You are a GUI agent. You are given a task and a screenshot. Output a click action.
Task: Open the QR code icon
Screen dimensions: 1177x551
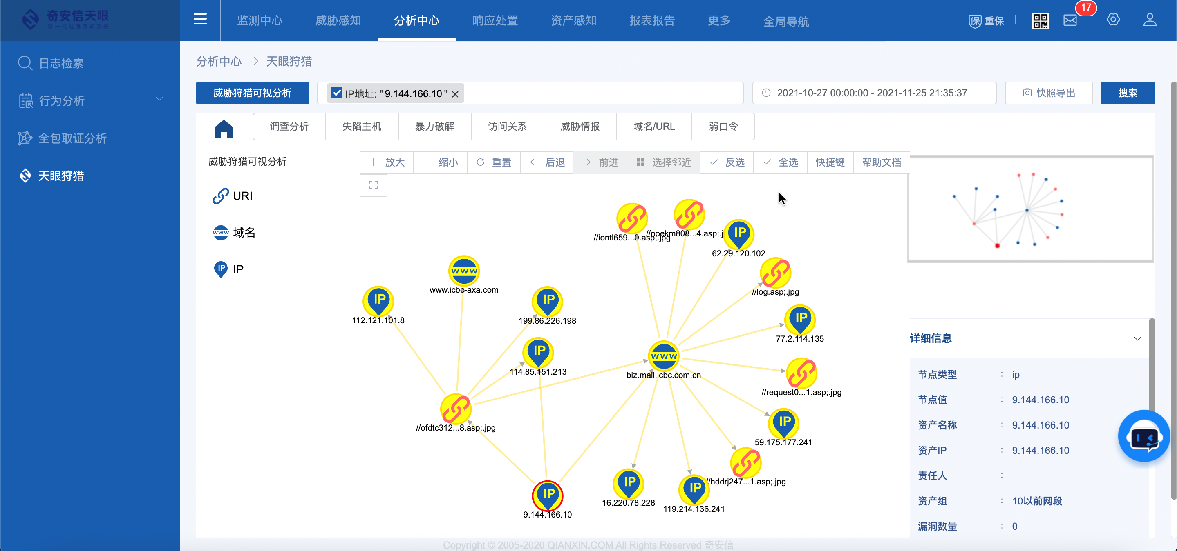[1041, 20]
